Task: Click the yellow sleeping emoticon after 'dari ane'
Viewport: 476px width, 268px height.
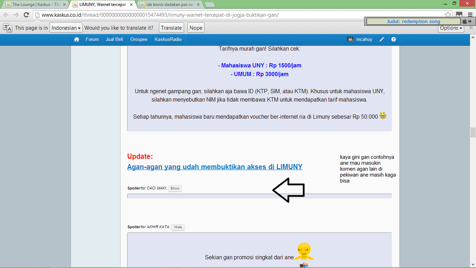Action: coord(304,251)
